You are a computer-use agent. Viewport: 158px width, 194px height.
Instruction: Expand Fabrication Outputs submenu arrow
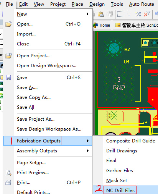pyautogui.click(x=88, y=141)
